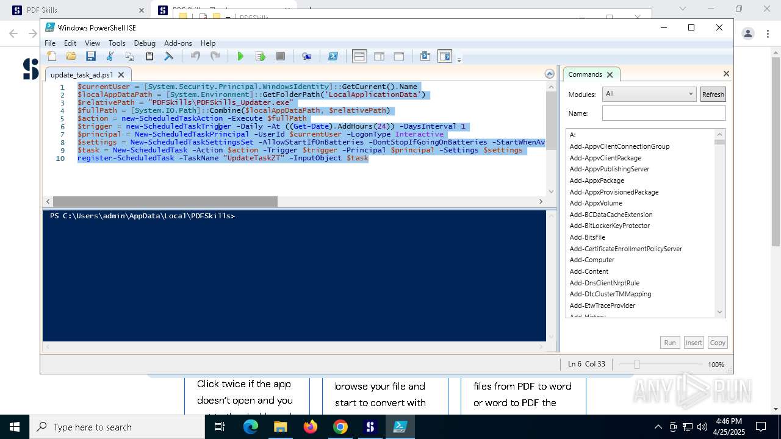
Task: Open a script with the folder icon
Action: coord(71,57)
